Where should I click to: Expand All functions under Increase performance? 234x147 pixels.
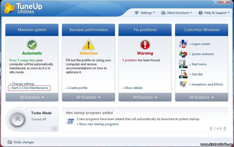pyautogui.click(x=89, y=97)
